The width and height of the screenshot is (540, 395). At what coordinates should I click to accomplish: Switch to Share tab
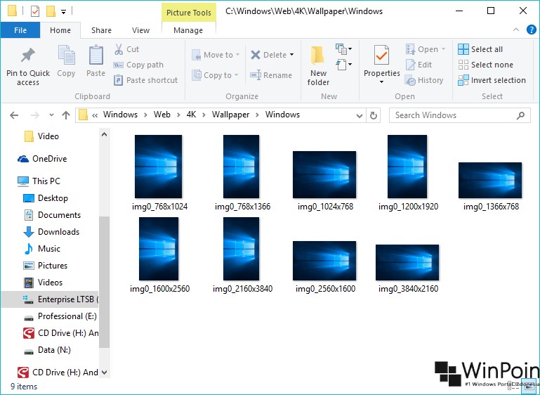pyautogui.click(x=101, y=30)
